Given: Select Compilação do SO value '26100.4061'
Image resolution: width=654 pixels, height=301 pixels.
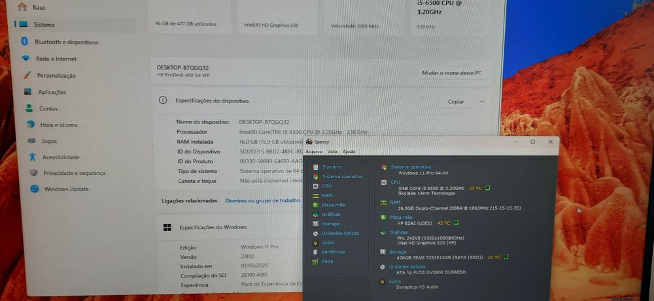Looking at the screenshot, I should tap(254, 275).
